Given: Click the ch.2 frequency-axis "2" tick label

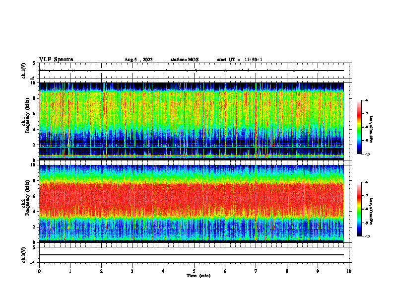Looking at the screenshot, I should coord(35,227).
